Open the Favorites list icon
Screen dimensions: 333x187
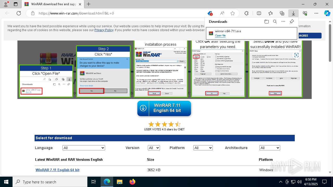pyautogui.click(x=271, y=13)
